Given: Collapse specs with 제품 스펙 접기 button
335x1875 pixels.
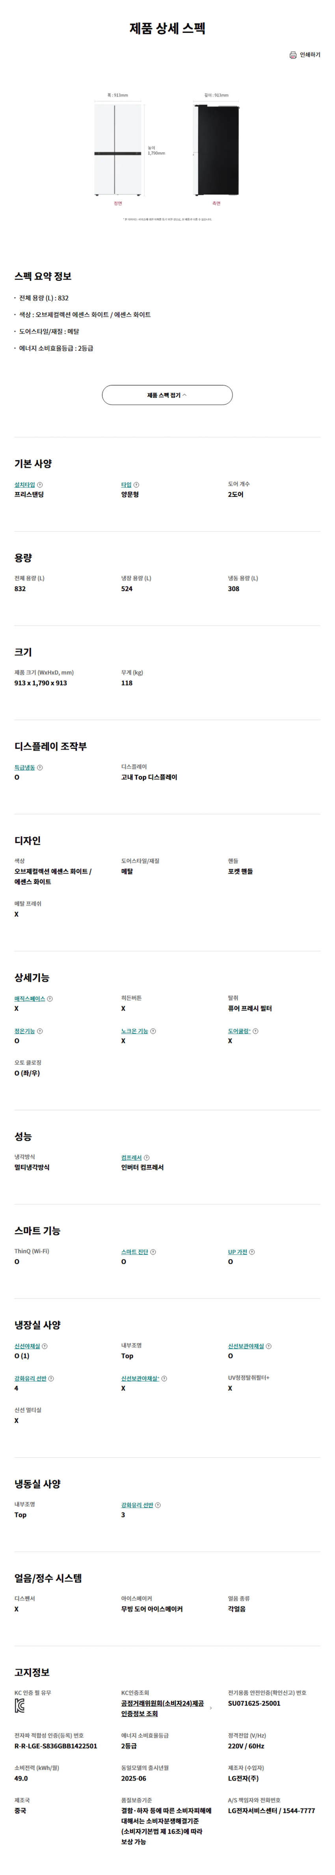Looking at the screenshot, I should point(167,395).
